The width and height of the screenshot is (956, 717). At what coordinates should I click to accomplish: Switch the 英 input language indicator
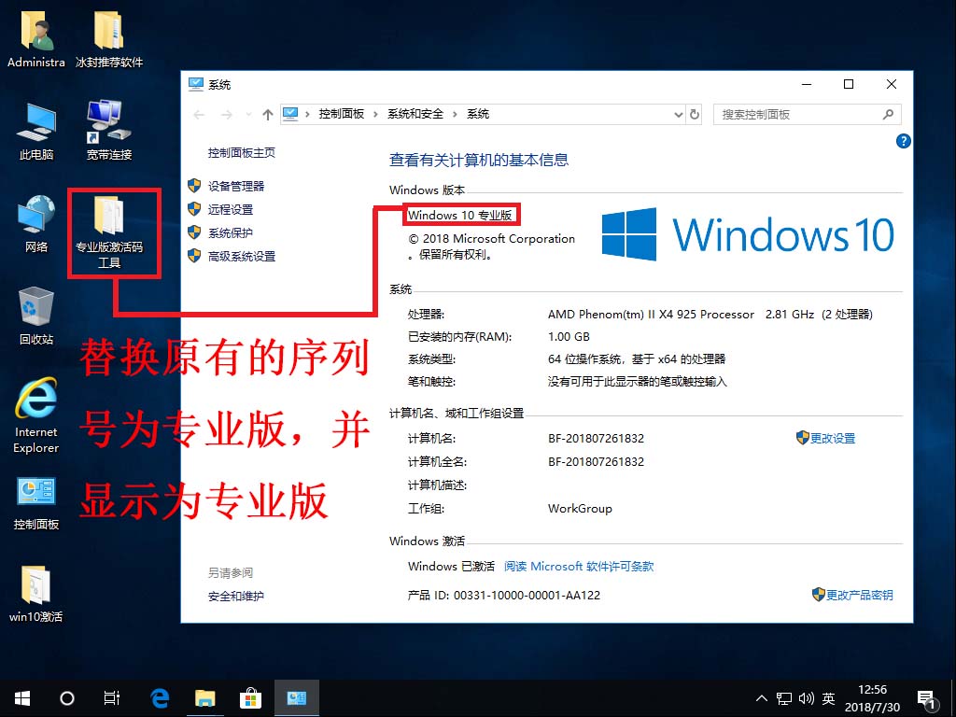coord(828,698)
